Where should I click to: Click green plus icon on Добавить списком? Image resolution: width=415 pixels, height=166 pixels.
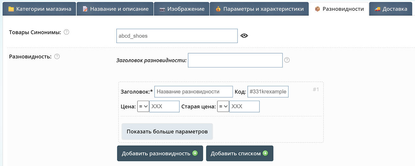click(x=265, y=153)
